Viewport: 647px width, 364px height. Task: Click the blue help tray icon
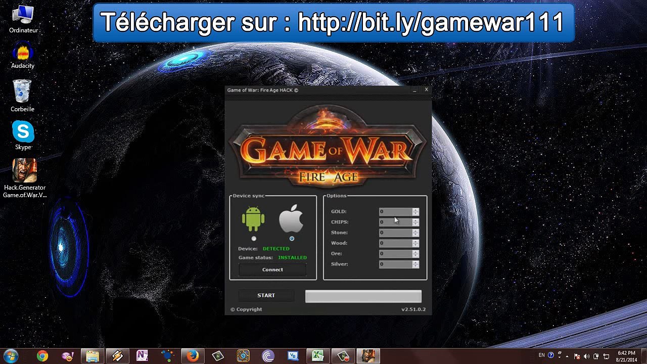point(551,355)
